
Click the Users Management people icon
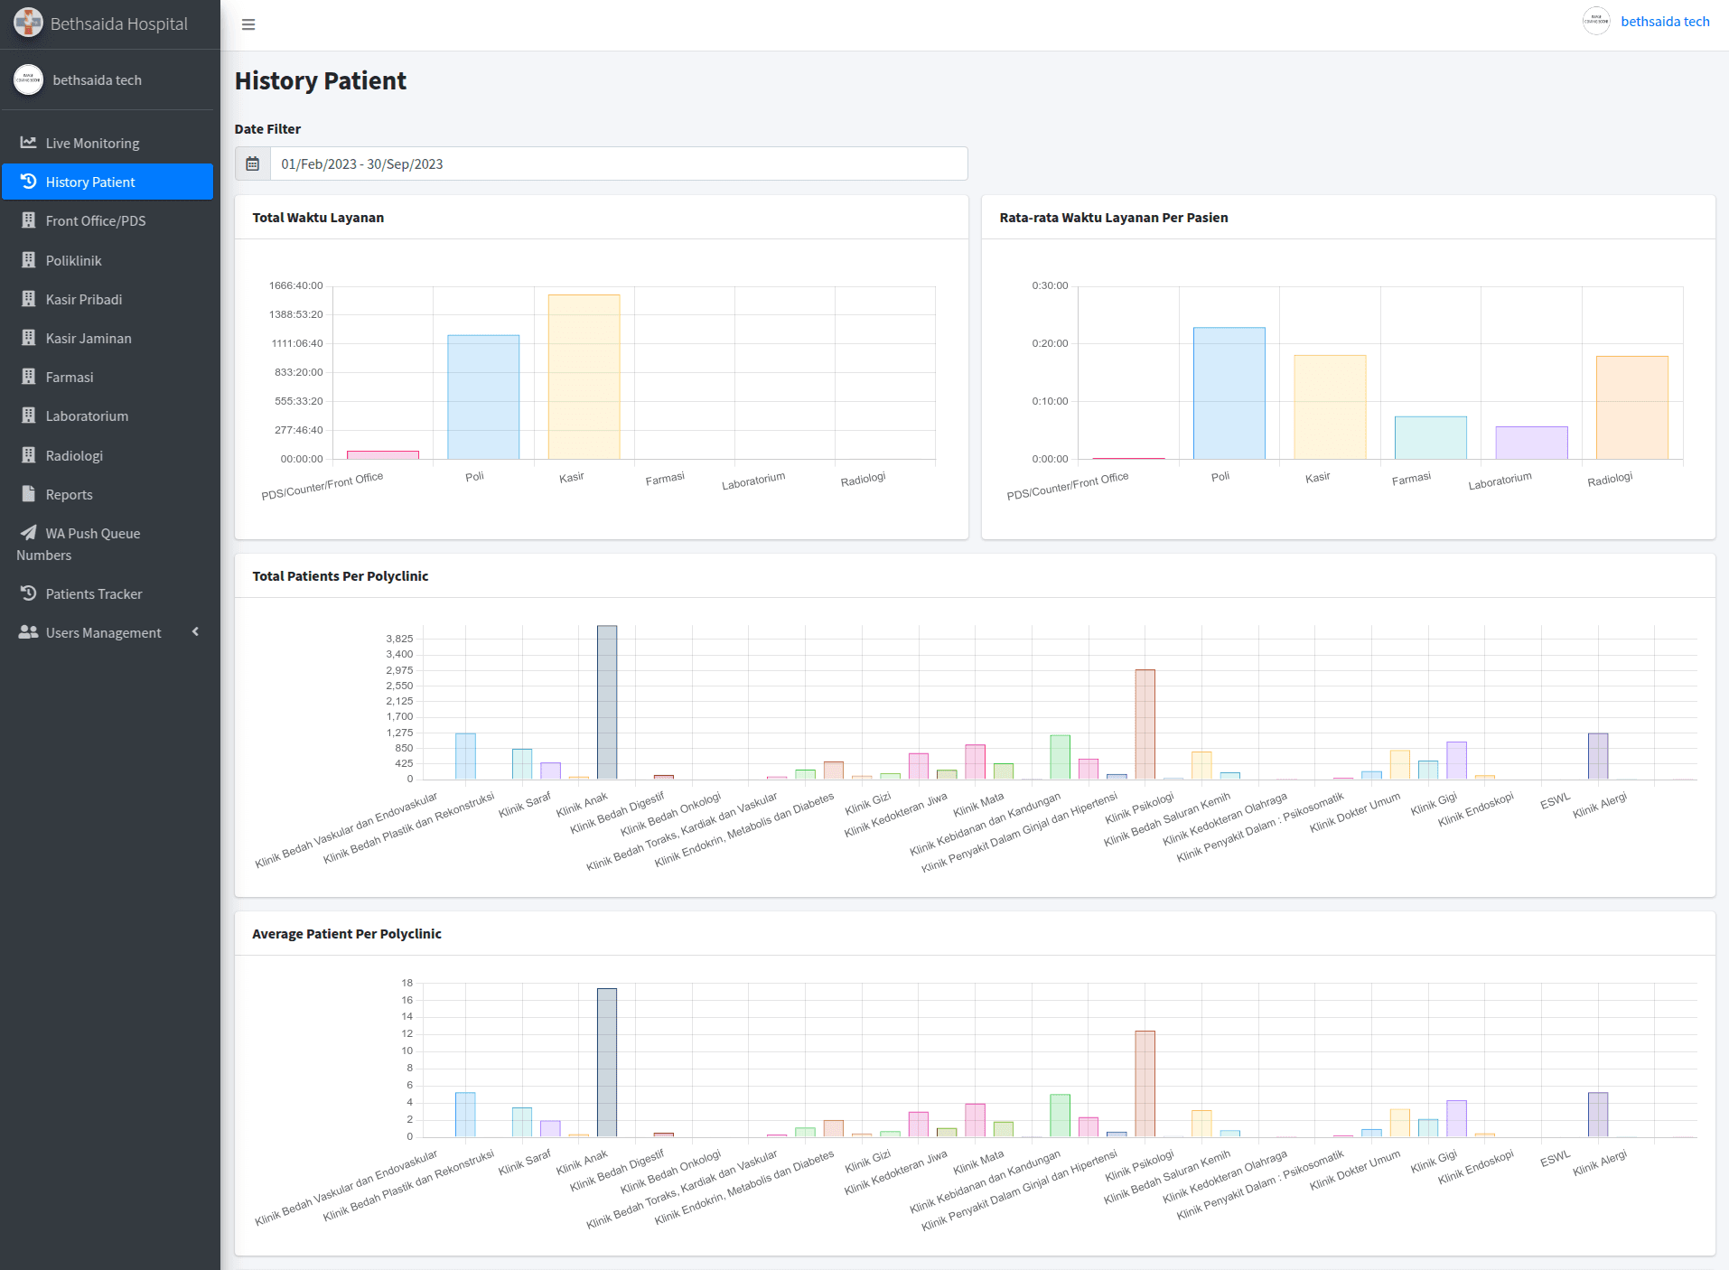[x=29, y=632]
